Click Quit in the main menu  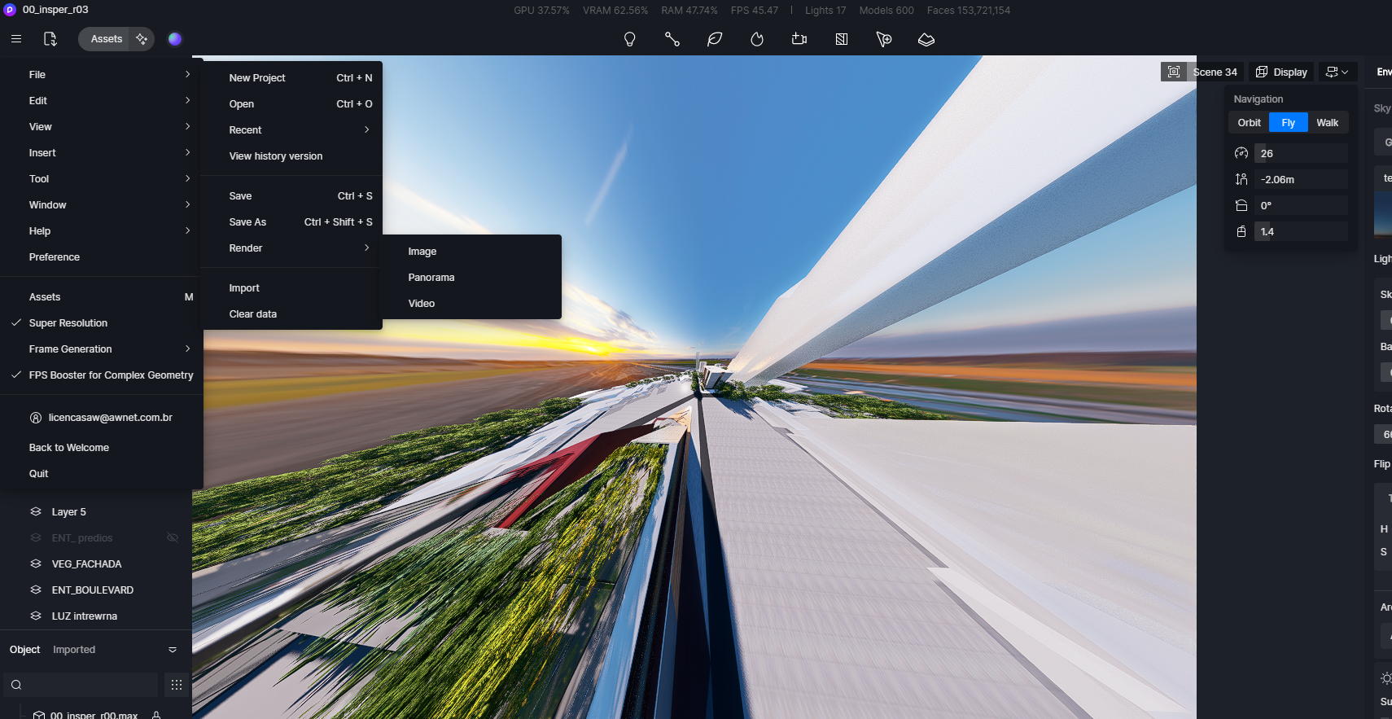101,474
